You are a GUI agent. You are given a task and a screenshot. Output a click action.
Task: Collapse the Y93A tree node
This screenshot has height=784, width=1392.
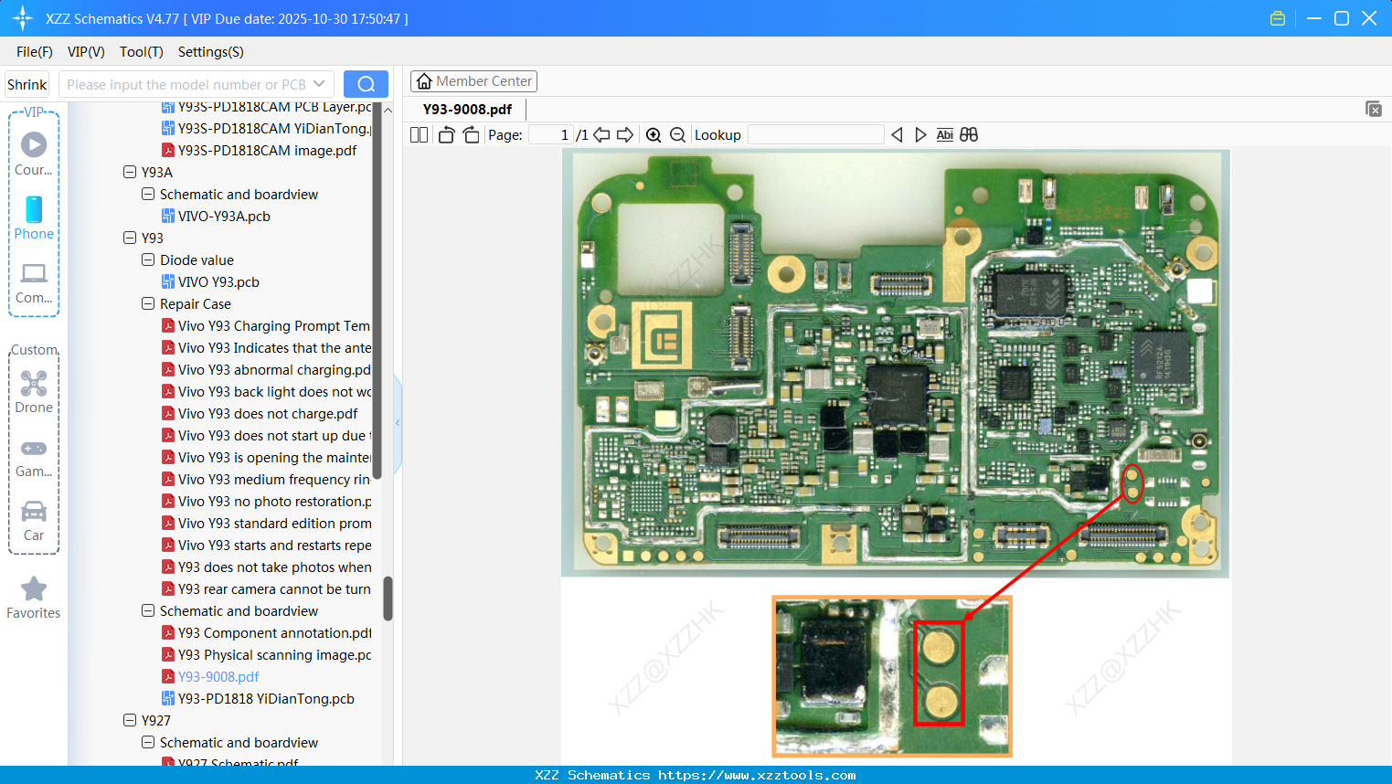pos(130,172)
